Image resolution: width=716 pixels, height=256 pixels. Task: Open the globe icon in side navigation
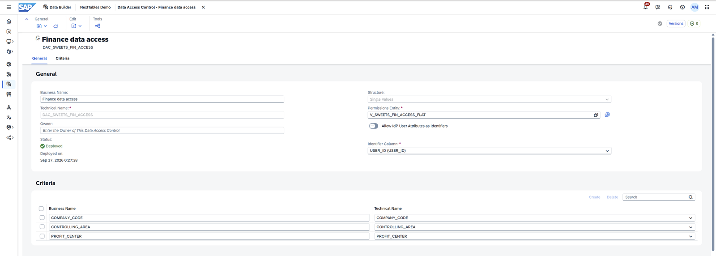(x=9, y=64)
